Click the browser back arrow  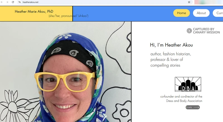2,2
